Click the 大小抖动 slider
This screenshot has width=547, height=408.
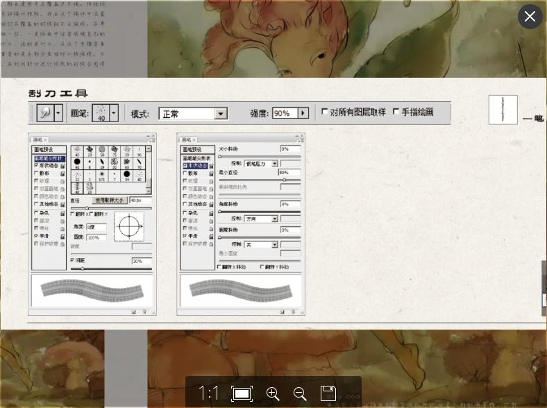pos(260,157)
